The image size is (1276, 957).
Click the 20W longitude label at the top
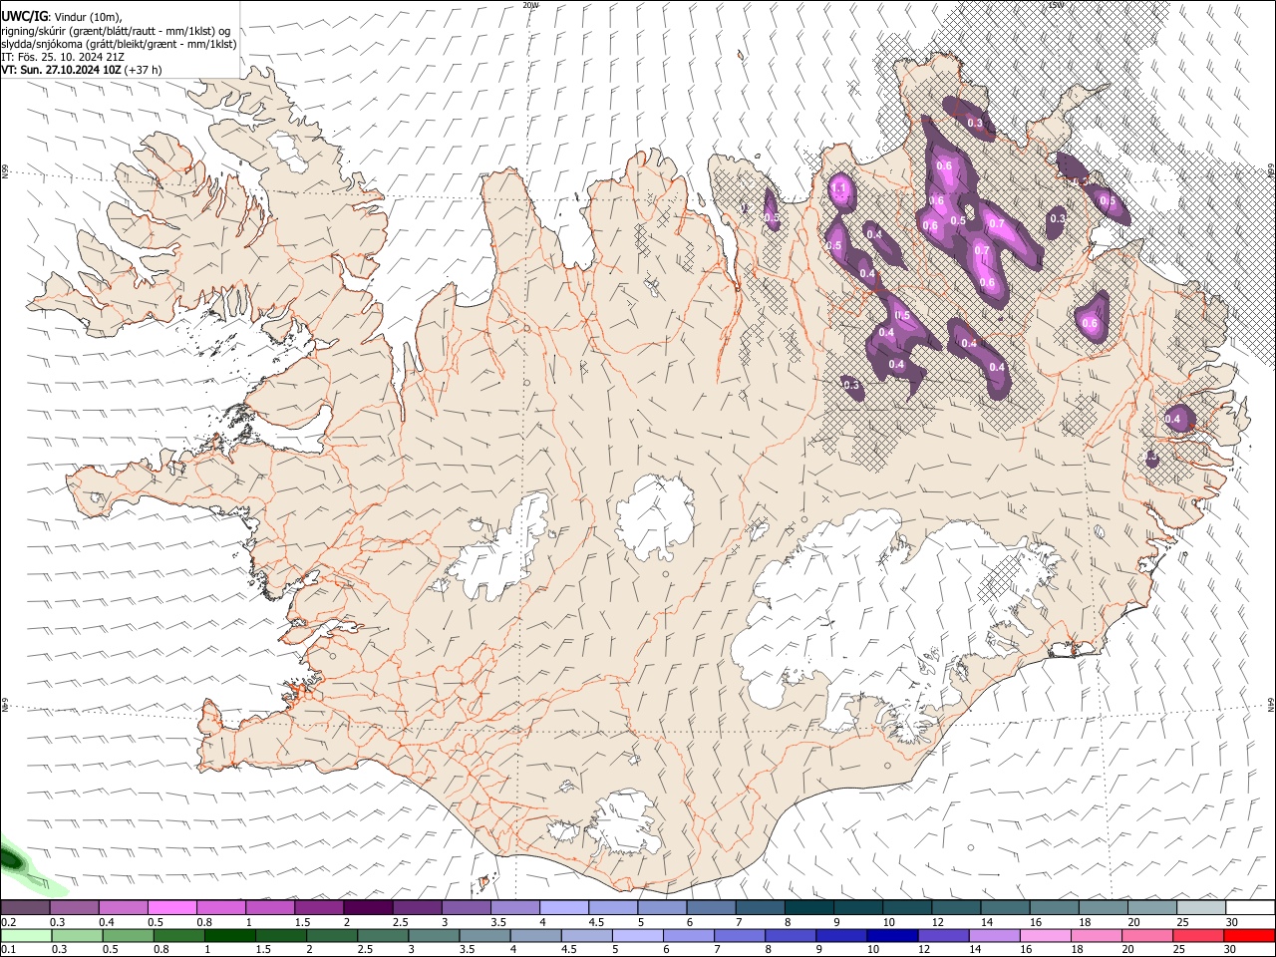point(530,5)
